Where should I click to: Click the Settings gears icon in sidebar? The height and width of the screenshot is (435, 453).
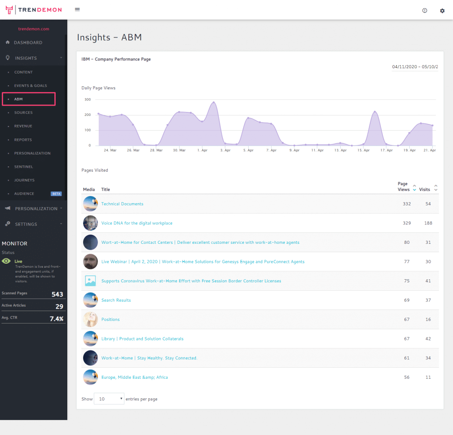pyautogui.click(x=8, y=224)
